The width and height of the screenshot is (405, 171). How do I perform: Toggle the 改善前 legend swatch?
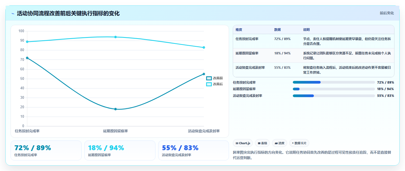tap(209, 78)
